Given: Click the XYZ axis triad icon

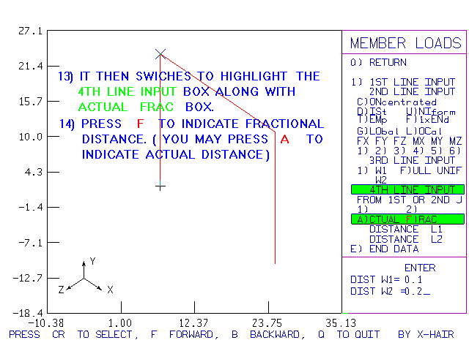Looking at the screenshot, I should click(x=85, y=278).
